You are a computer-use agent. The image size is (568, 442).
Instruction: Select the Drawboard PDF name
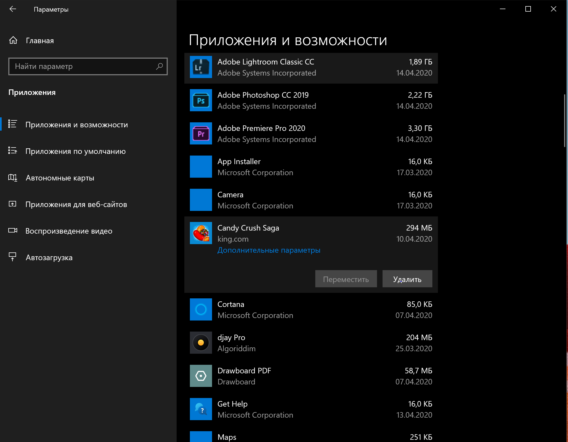(244, 371)
